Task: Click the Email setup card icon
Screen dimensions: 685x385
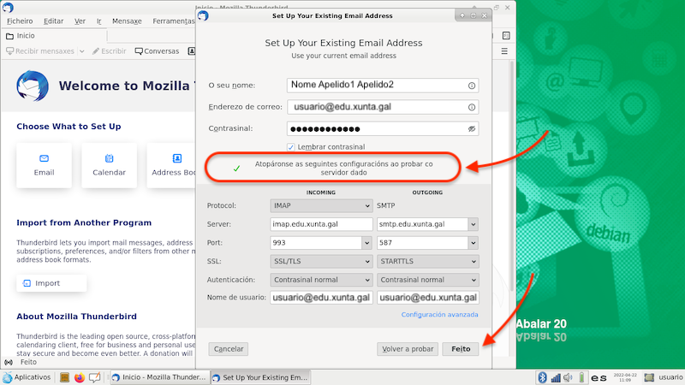Action: (44, 158)
